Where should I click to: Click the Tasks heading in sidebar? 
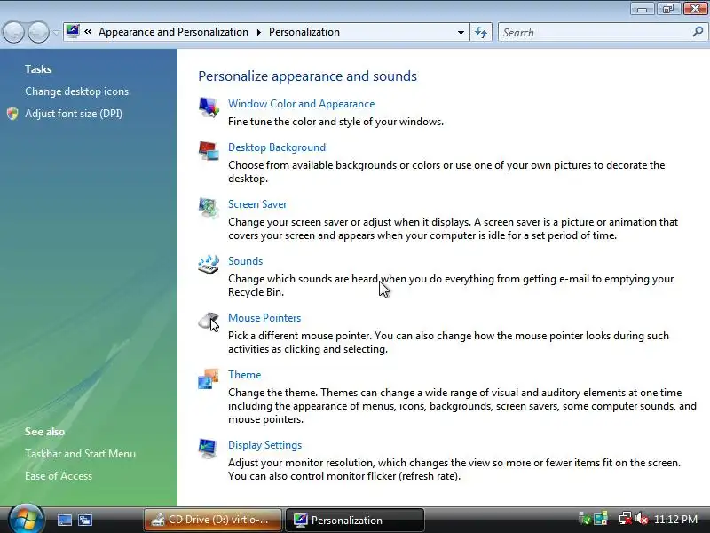(38, 69)
